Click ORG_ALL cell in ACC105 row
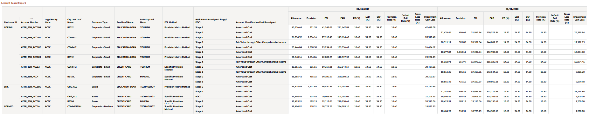Screen dimensions: 589x116 pos(72,87)
